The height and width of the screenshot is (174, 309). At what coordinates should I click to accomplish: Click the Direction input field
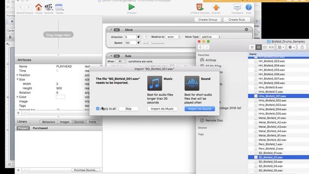click(x=130, y=37)
